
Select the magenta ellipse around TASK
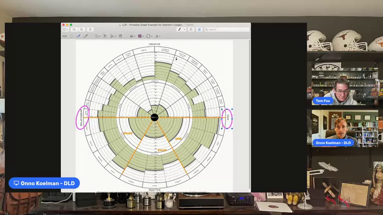(x=227, y=119)
